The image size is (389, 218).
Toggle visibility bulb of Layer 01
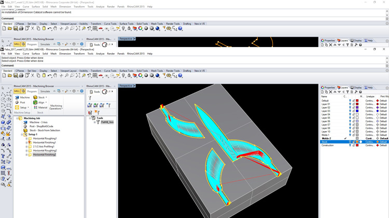[350, 104]
